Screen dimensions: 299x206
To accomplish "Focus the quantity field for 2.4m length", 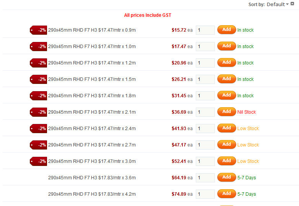I will [x=205, y=129].
